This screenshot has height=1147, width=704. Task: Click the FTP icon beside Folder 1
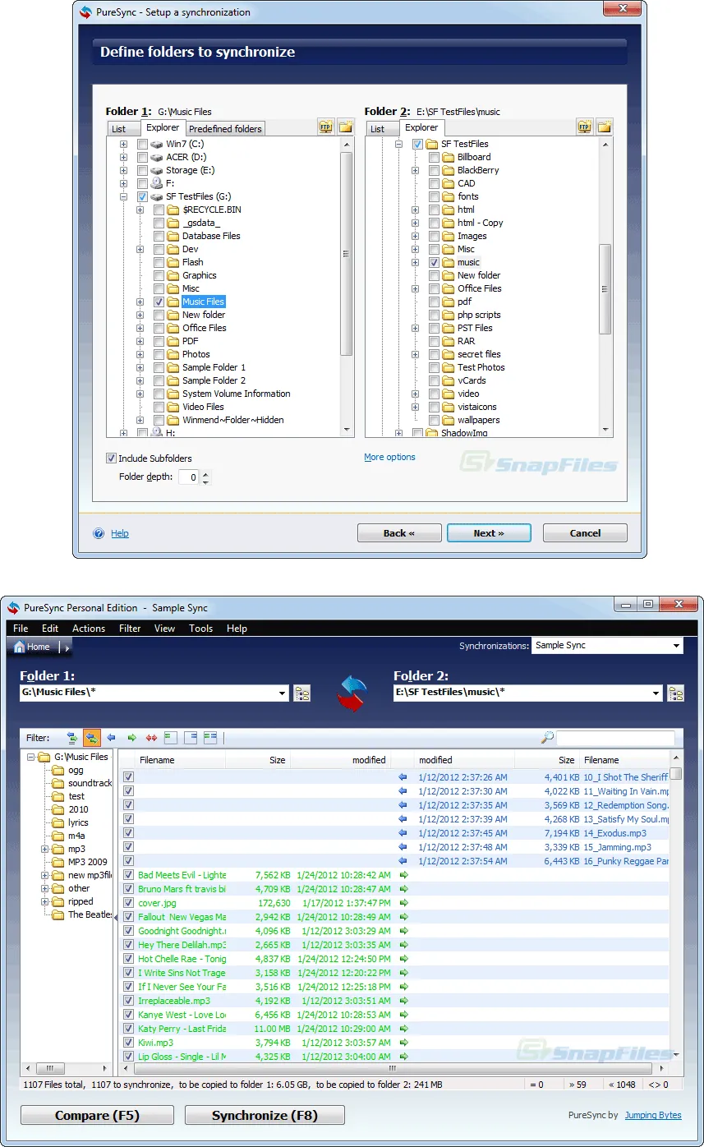[x=325, y=127]
